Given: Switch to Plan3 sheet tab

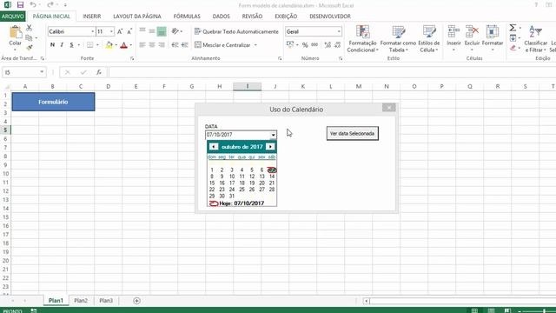Looking at the screenshot, I should tap(106, 301).
